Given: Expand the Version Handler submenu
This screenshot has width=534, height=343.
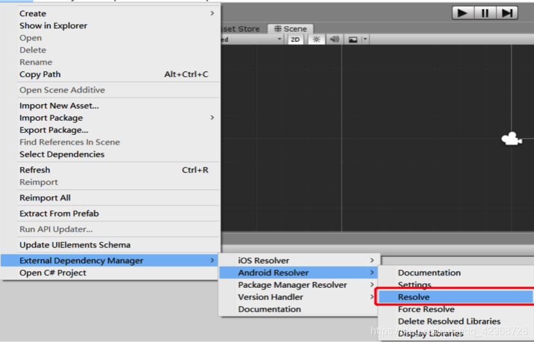Looking at the screenshot, I should coord(299,297).
